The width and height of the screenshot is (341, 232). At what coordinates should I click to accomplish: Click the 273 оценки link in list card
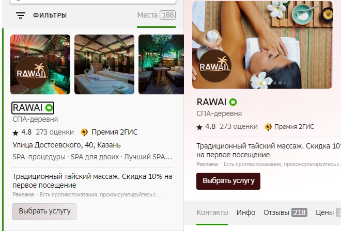tap(55, 132)
